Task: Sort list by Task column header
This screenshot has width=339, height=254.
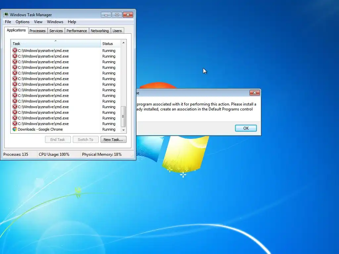Action: pos(56,43)
